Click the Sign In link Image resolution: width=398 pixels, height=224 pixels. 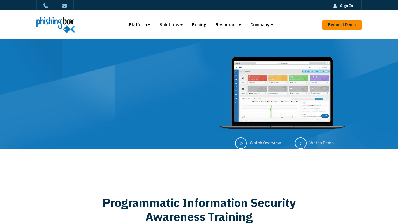pyautogui.click(x=343, y=6)
